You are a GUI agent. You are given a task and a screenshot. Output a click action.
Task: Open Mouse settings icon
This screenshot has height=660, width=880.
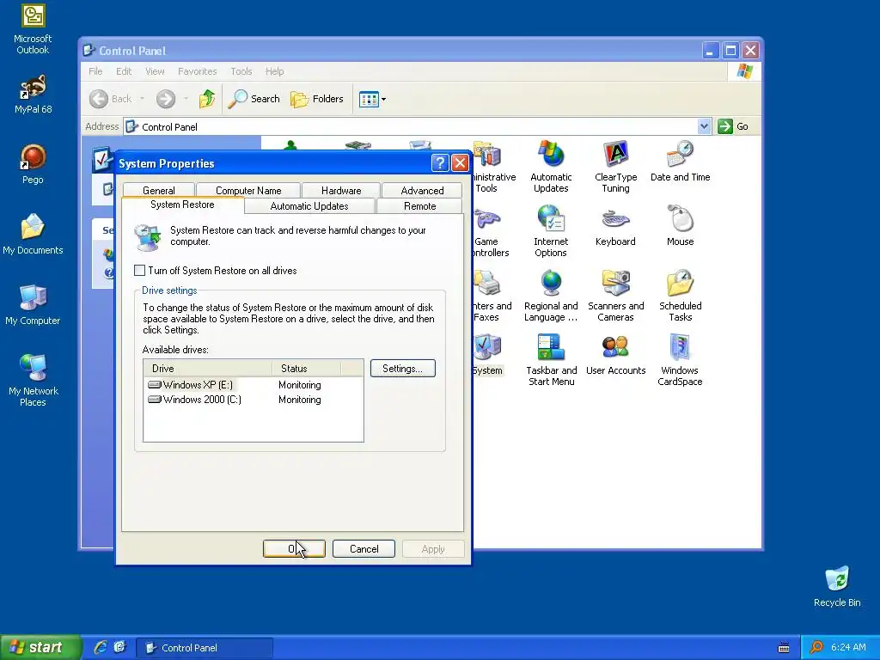click(x=681, y=226)
